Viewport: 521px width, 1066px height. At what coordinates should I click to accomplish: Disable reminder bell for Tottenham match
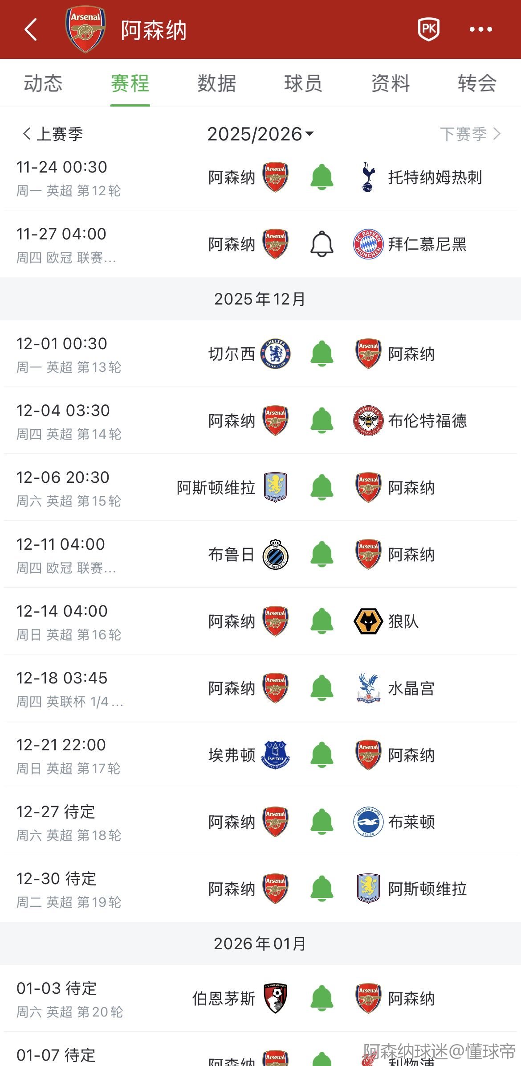point(322,177)
